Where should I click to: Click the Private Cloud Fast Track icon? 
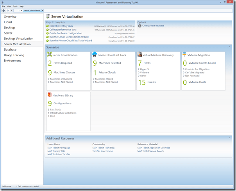(x=94, y=55)
